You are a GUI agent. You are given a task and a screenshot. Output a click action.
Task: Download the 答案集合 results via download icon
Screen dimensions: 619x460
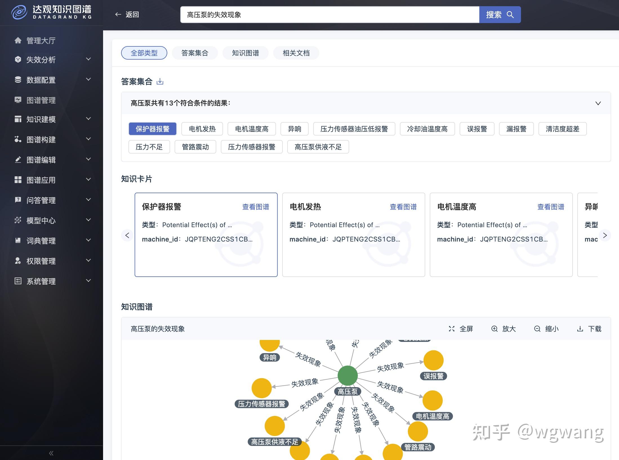[160, 82]
